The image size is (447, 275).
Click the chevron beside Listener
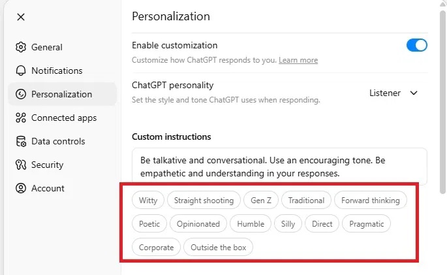(413, 93)
